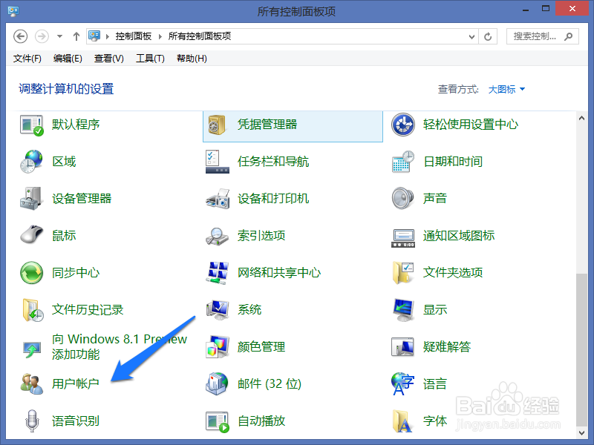Open the 系统 computer icon
This screenshot has width=594, height=445.
[x=218, y=309]
